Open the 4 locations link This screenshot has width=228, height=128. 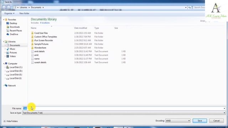coord(45,23)
